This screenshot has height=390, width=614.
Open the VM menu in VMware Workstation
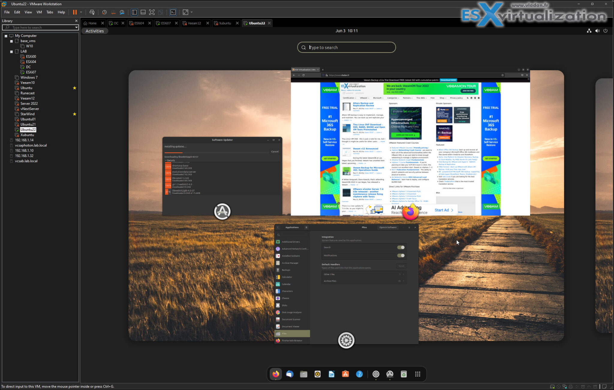pos(39,12)
